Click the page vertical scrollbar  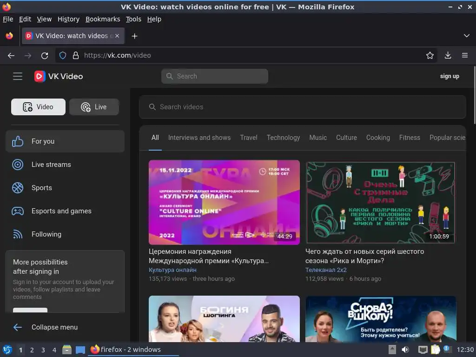475,95
